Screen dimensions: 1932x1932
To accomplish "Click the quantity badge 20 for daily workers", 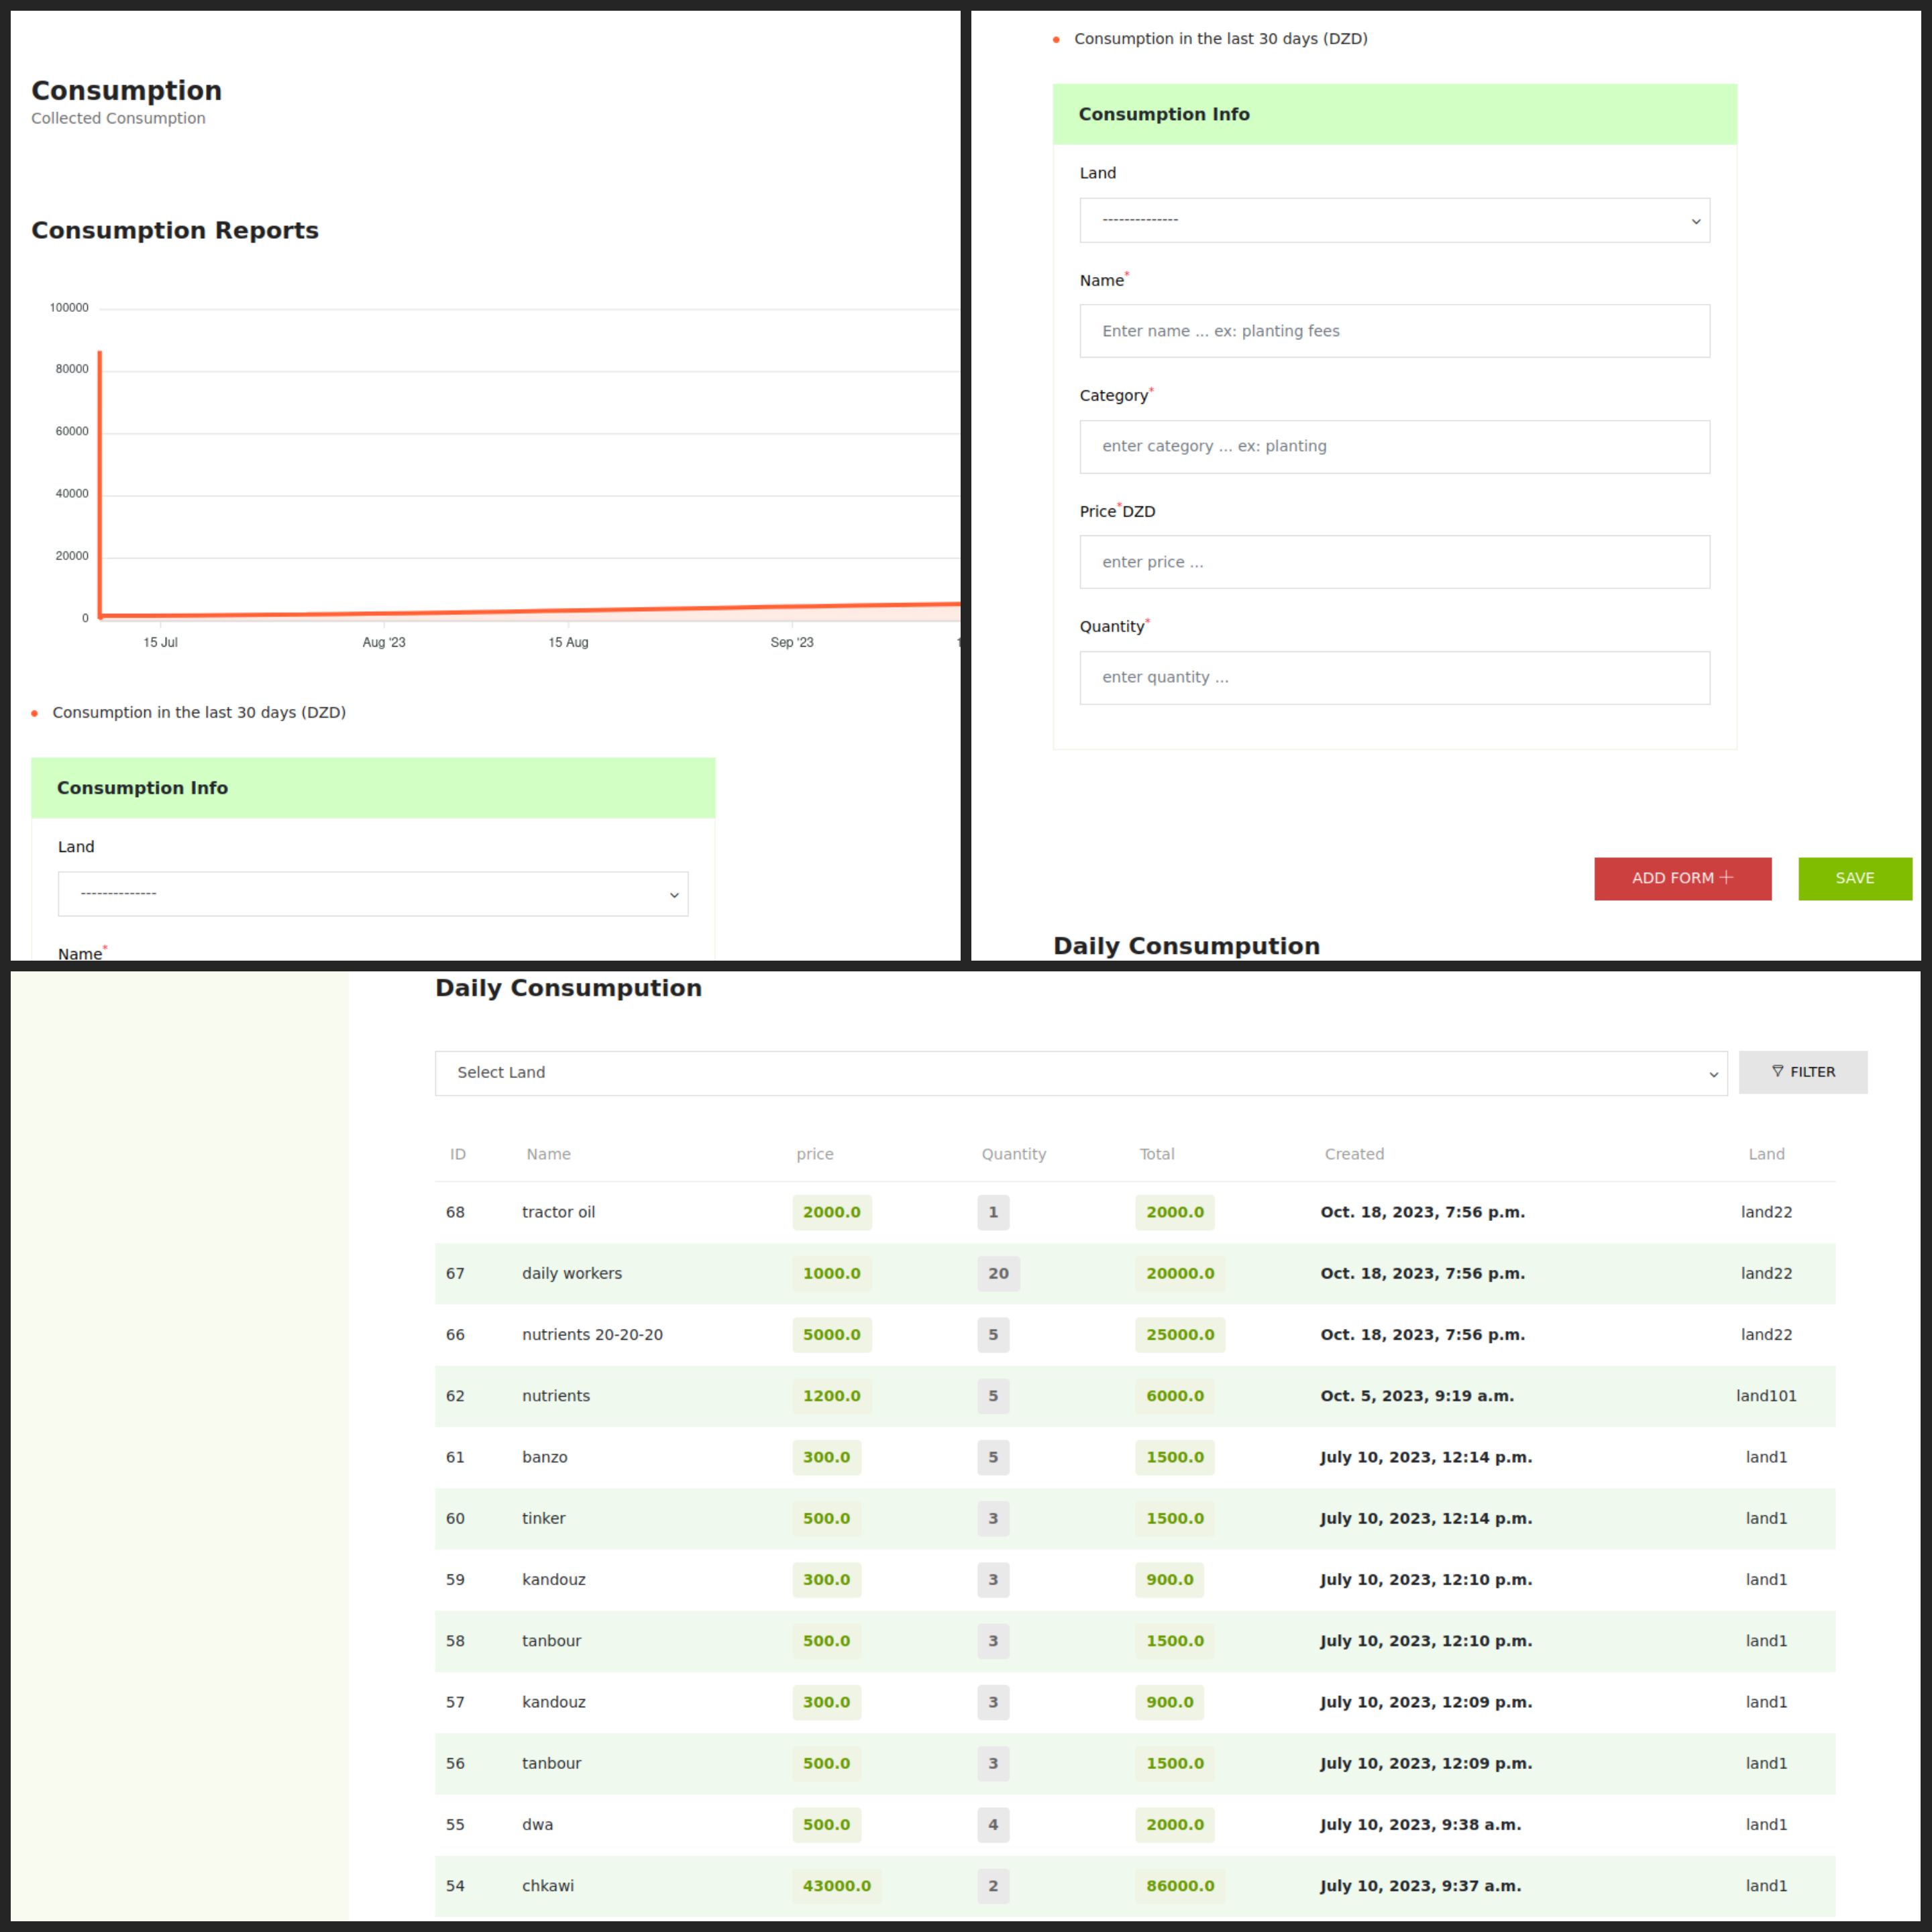I will coord(998,1273).
